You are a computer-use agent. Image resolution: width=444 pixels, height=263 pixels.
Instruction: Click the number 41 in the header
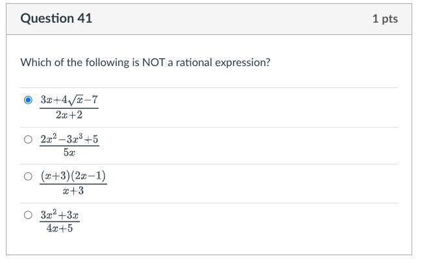[84, 19]
